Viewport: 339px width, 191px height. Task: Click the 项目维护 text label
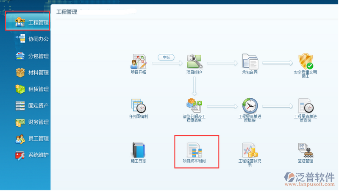(x=194, y=72)
